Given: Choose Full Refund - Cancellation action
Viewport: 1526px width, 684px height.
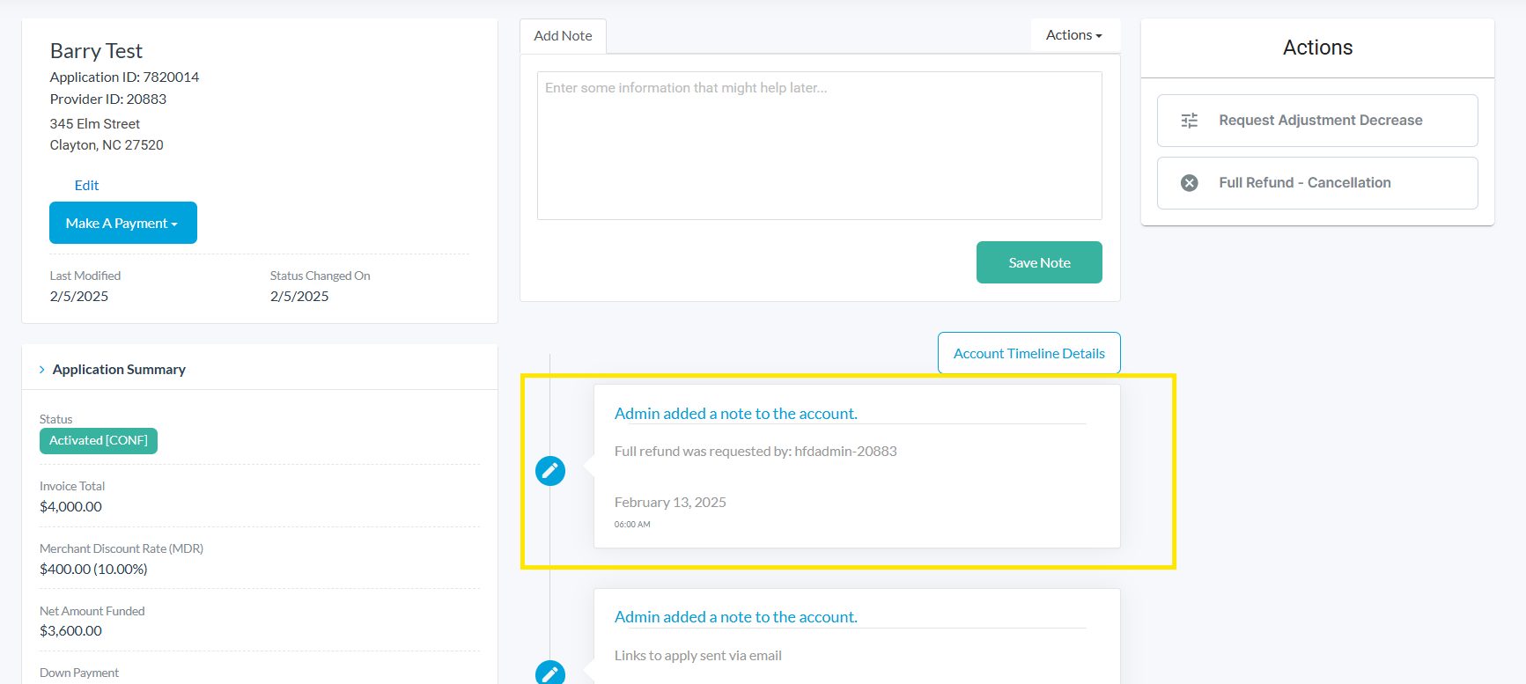Looking at the screenshot, I should pos(1317,183).
